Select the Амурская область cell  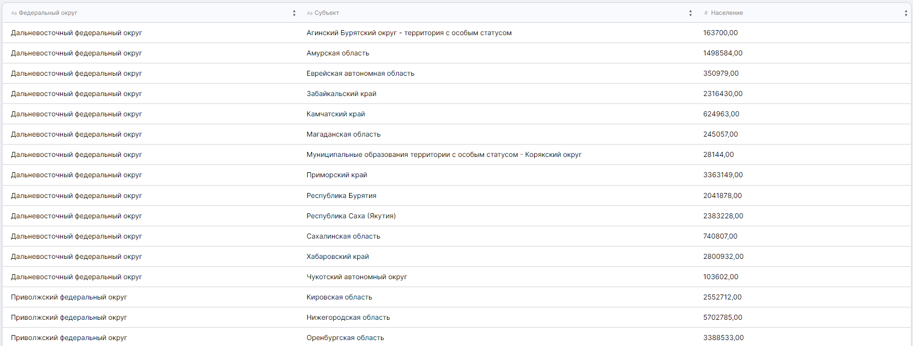pyautogui.click(x=338, y=53)
